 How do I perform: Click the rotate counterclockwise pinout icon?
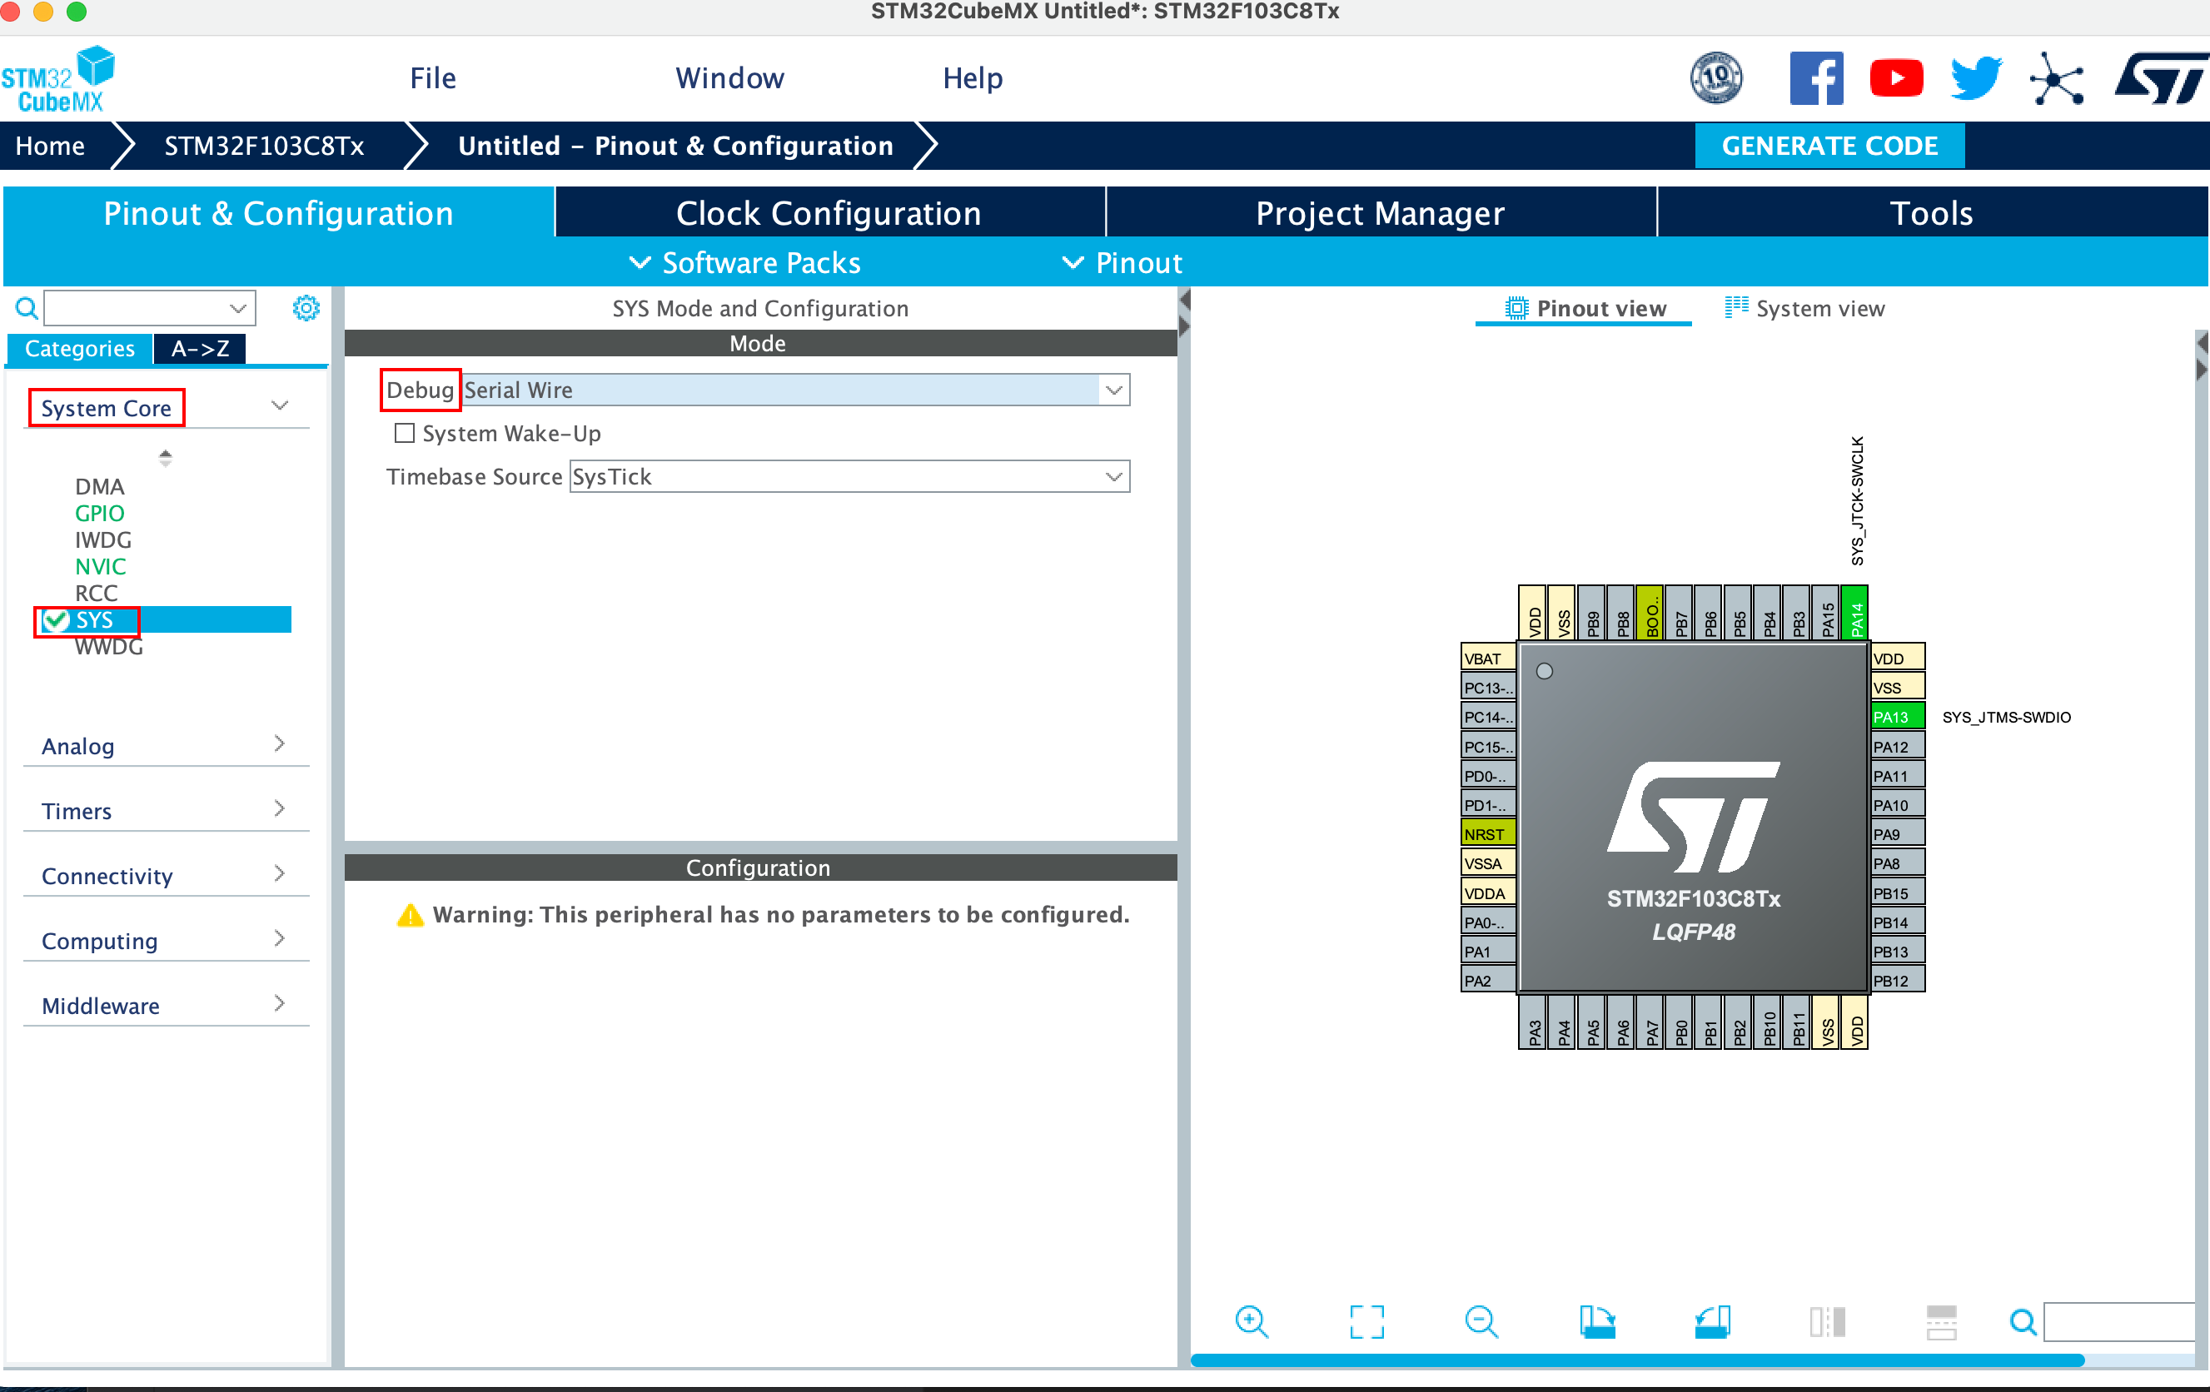1712,1322
